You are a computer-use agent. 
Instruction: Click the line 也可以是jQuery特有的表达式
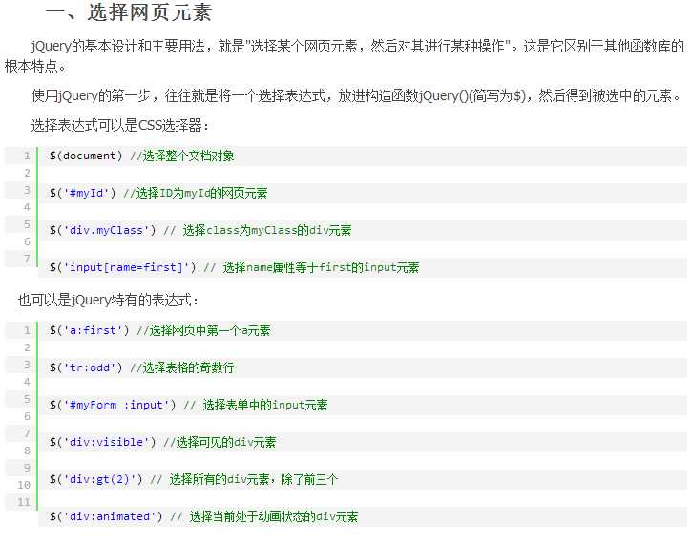pyautogui.click(x=109, y=301)
